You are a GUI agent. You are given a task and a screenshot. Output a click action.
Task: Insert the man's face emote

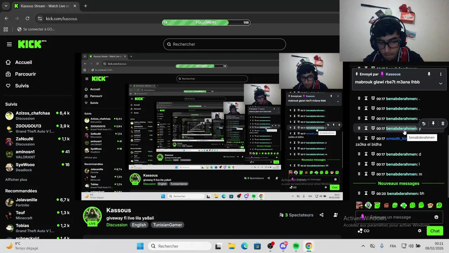(x=359, y=205)
